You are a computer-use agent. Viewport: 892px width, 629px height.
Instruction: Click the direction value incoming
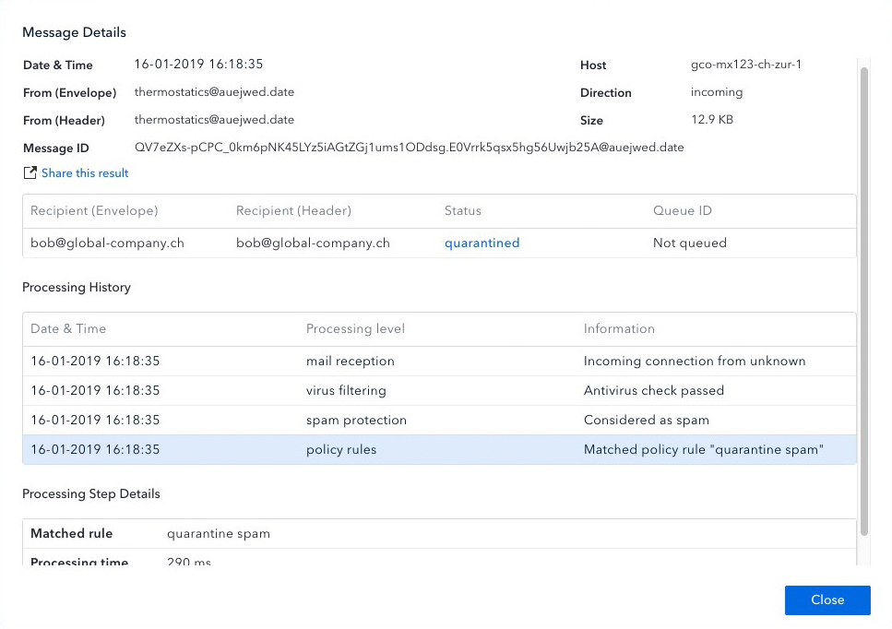tap(716, 92)
